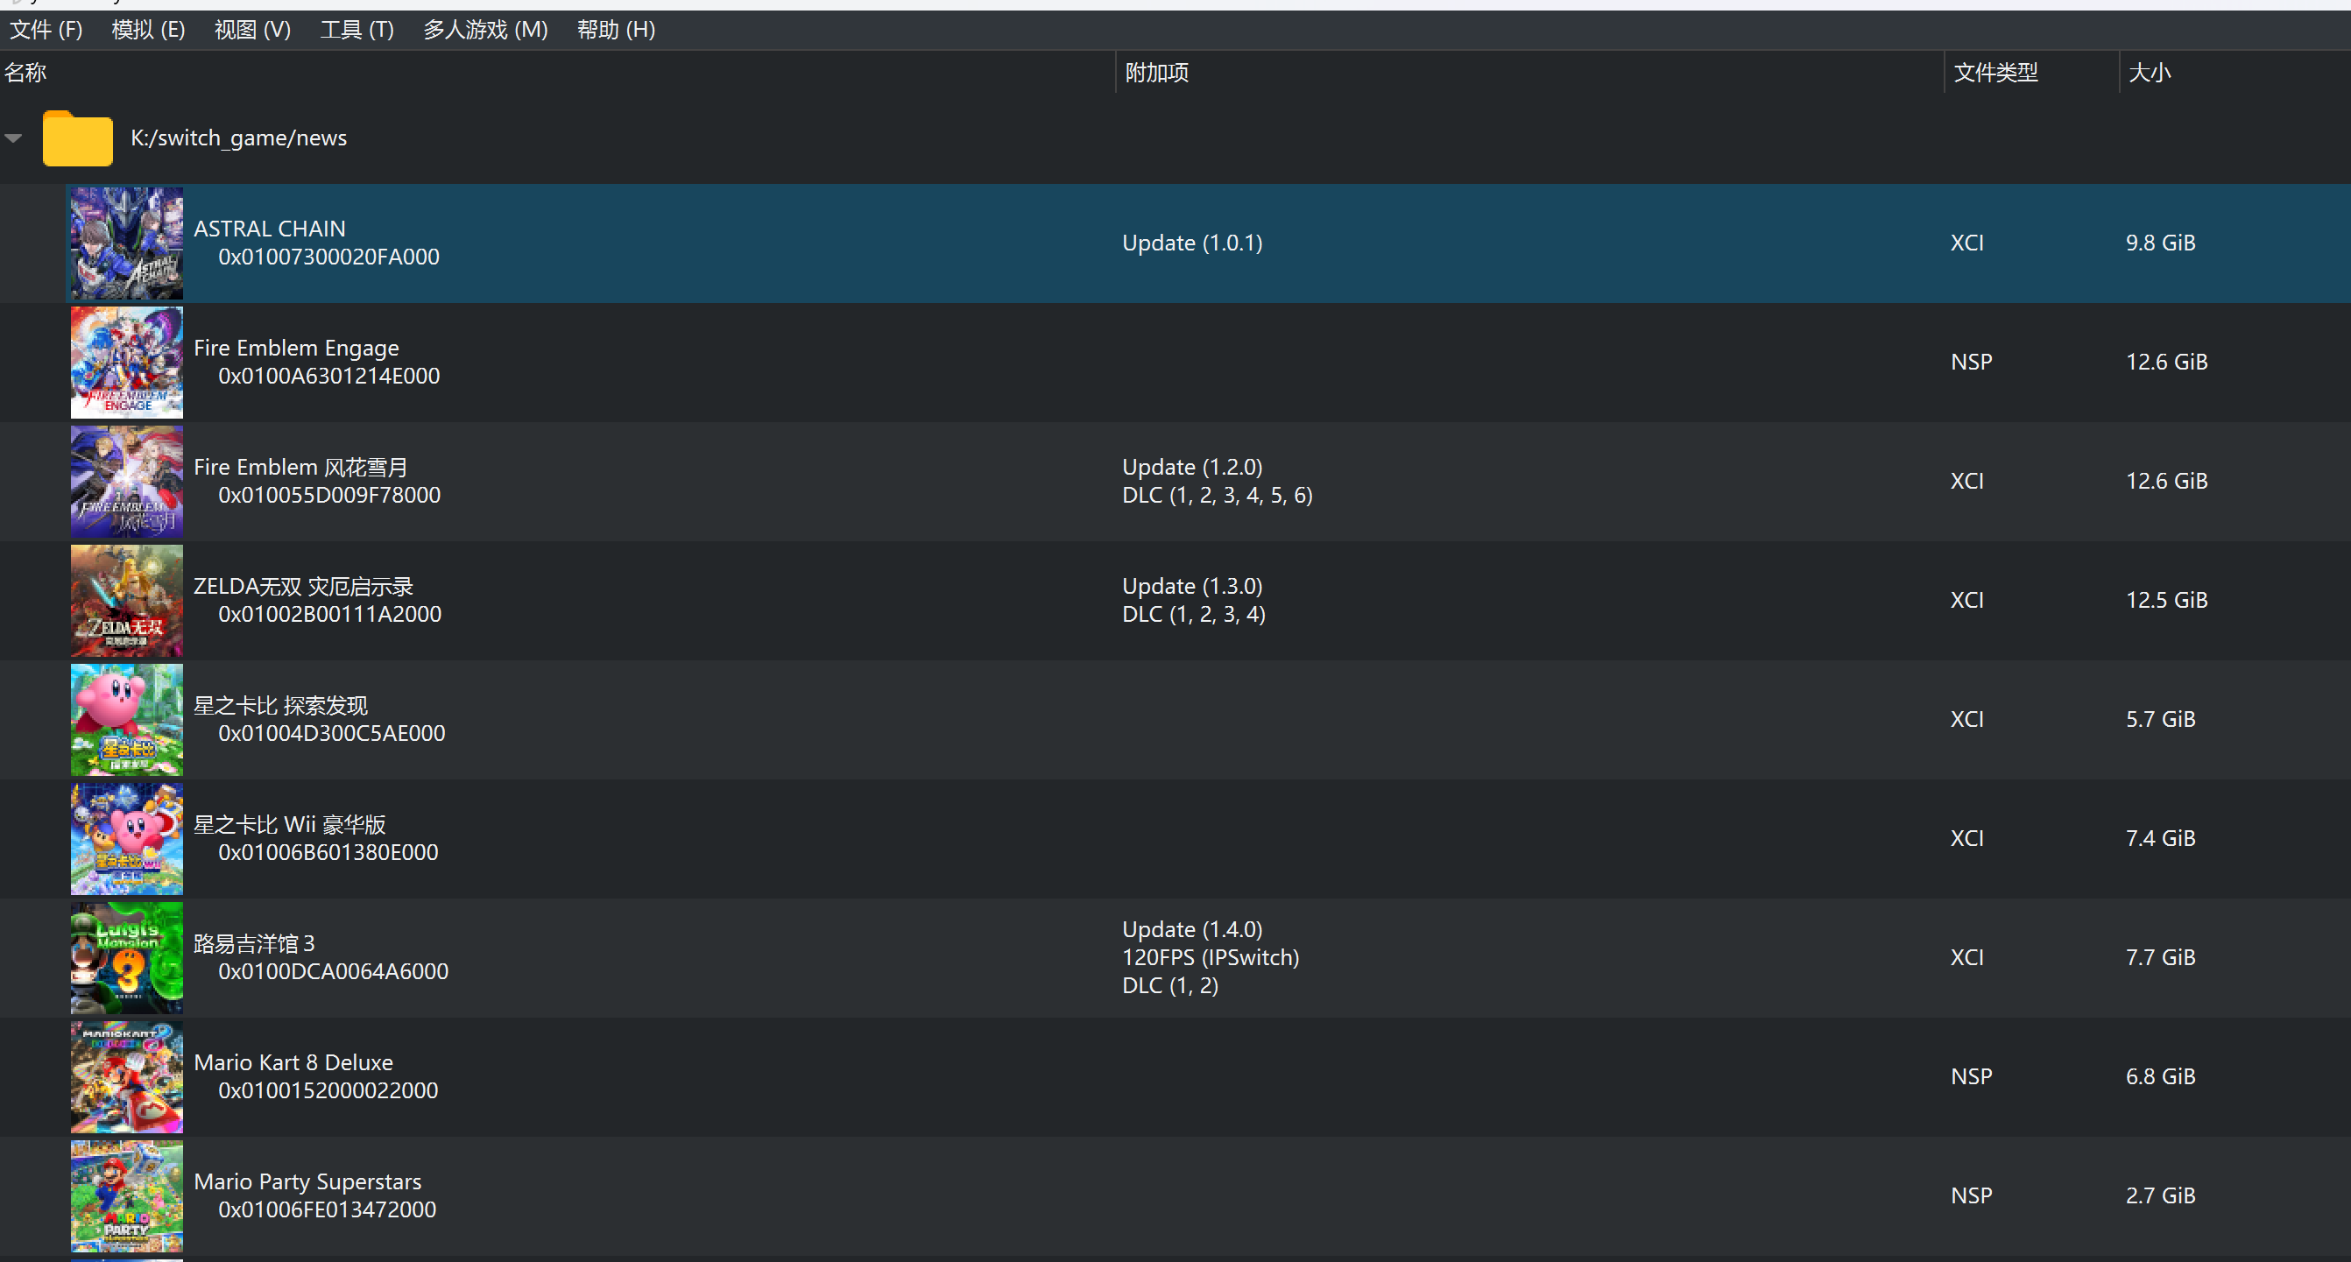Click the 星之卡比 Wii 豪华版 cover art

pyautogui.click(x=127, y=839)
